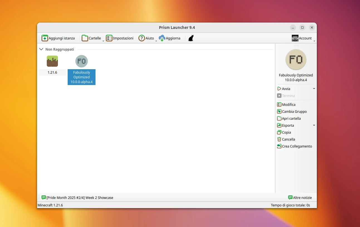
Task: Collapse the Non Raggruppati group
Action: [41, 49]
